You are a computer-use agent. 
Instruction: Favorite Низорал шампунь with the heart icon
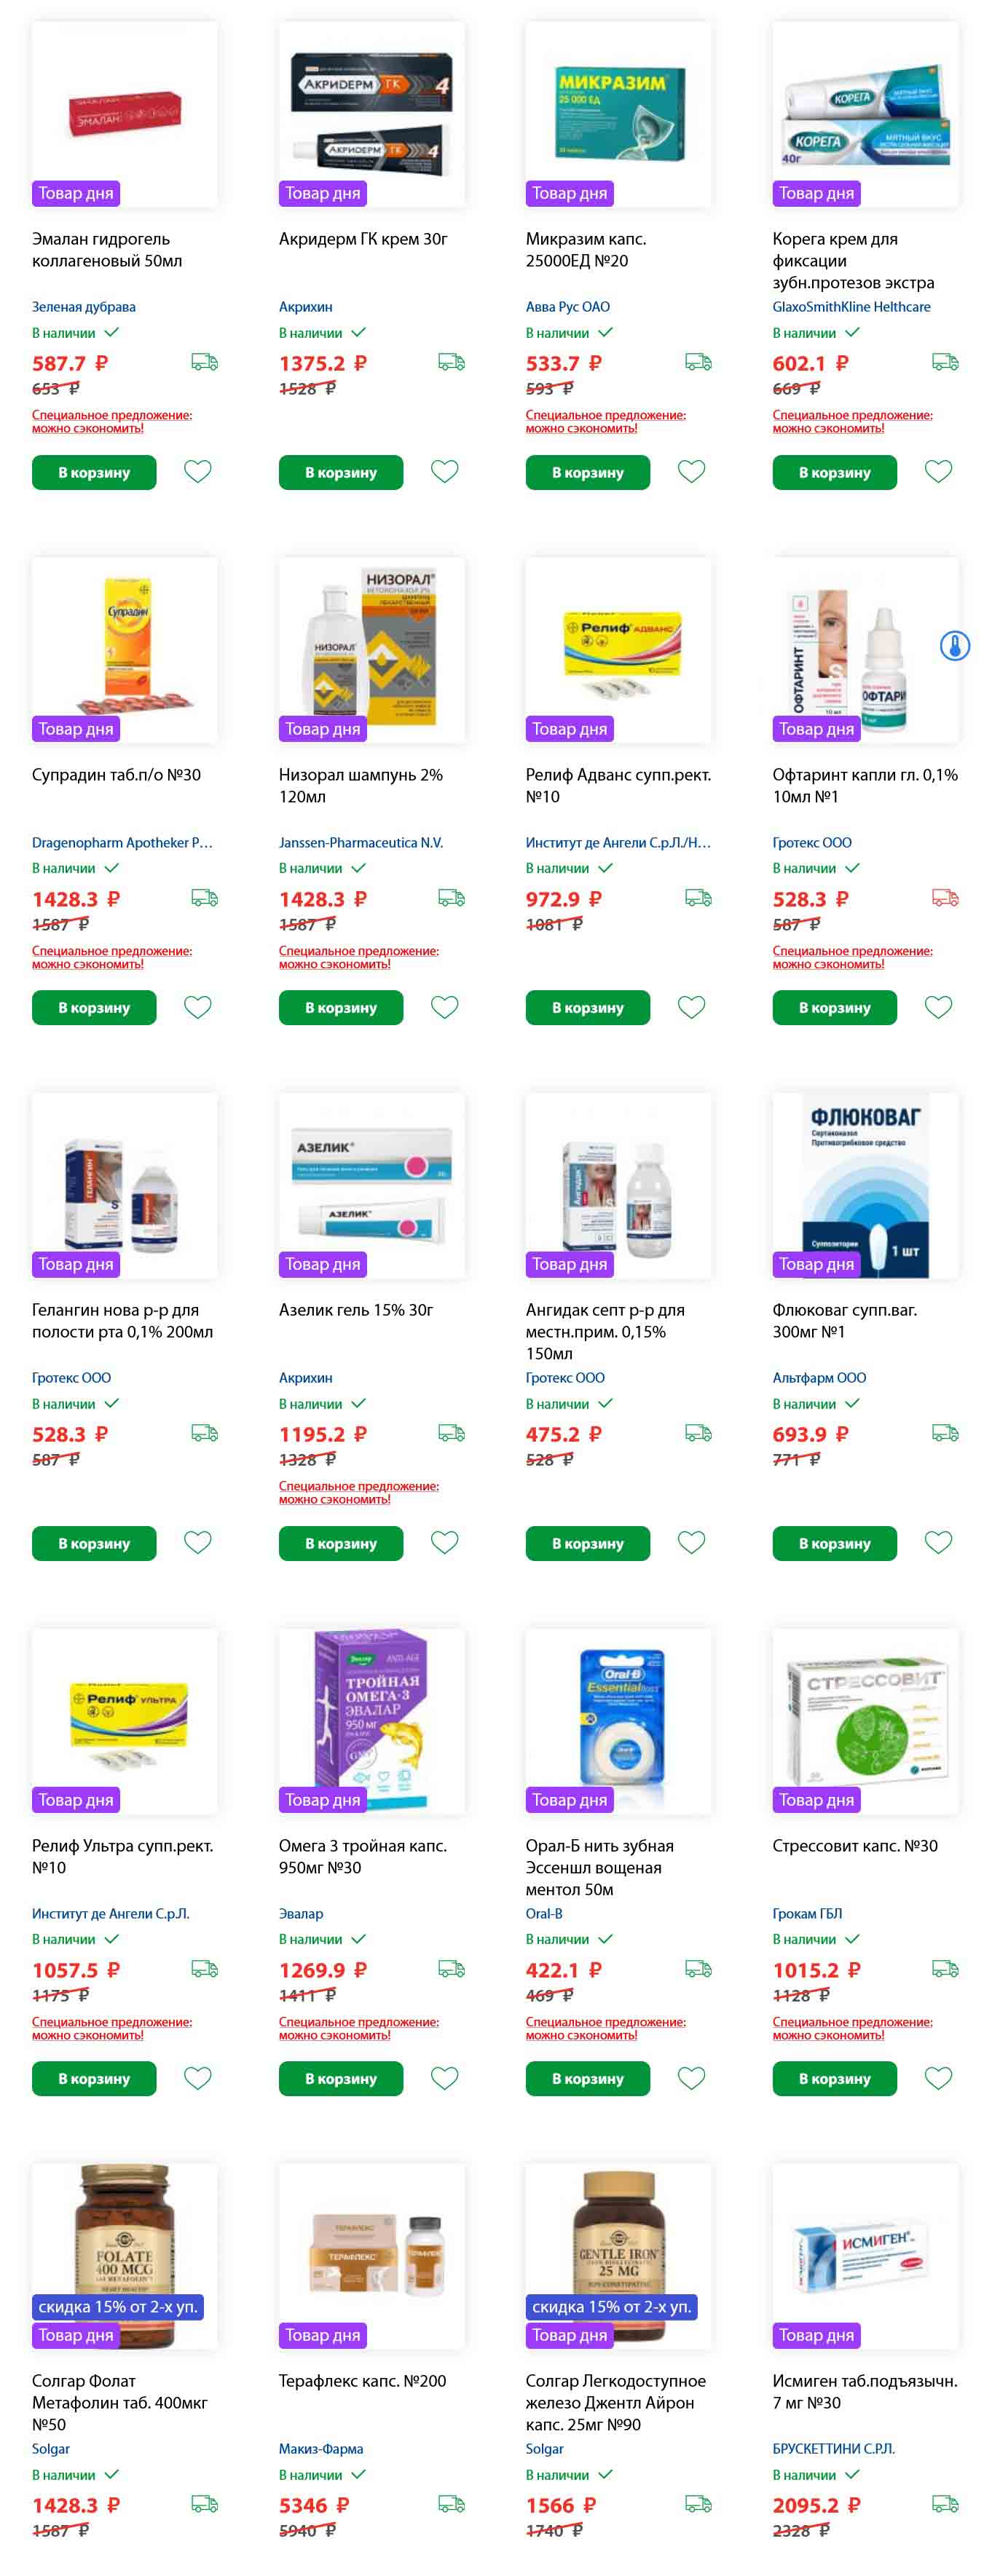pos(445,1007)
